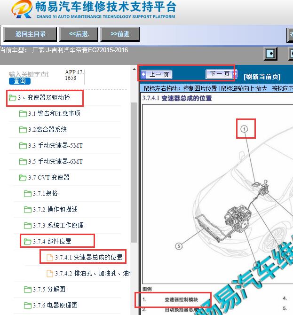Click open-folder icon beside 3.7 CVT 变速器

pos(23,178)
